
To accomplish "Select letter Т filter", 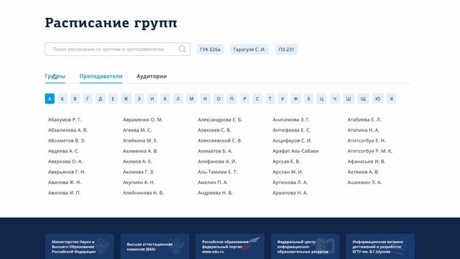I will coord(270,99).
